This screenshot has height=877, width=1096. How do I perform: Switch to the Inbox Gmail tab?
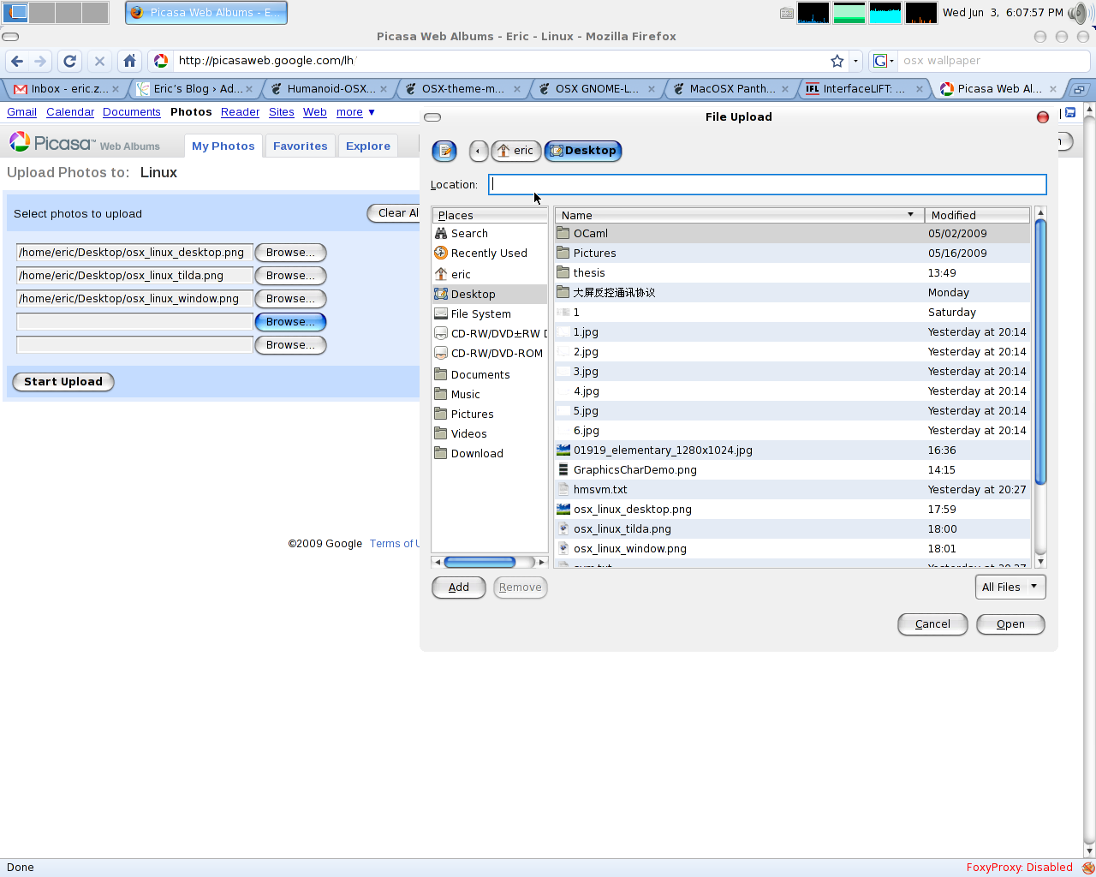click(x=67, y=89)
